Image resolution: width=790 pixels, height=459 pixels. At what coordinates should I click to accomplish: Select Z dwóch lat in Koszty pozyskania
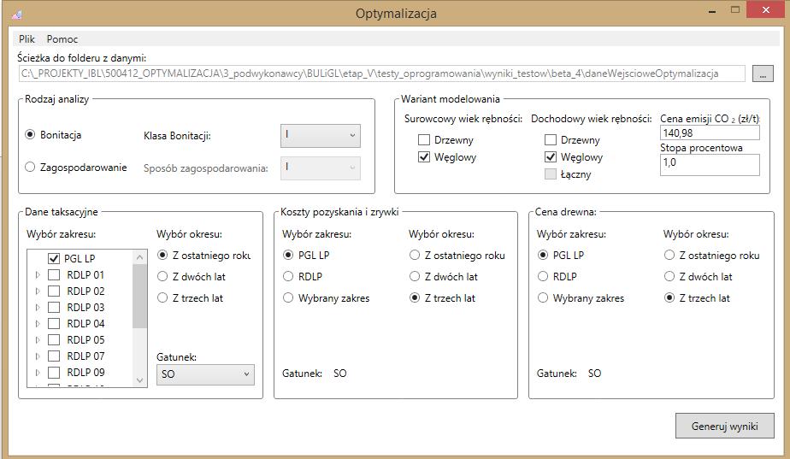click(415, 276)
